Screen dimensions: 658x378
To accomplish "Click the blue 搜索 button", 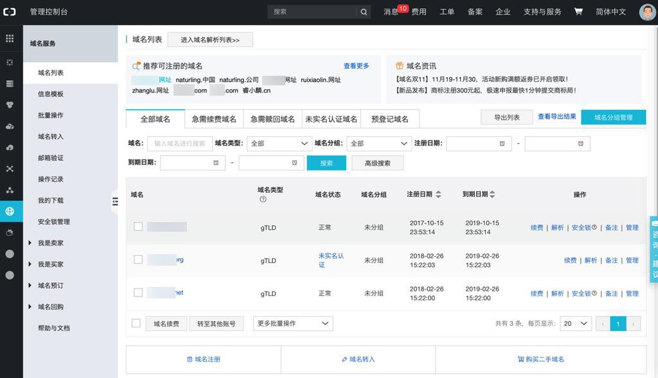I will coord(326,163).
